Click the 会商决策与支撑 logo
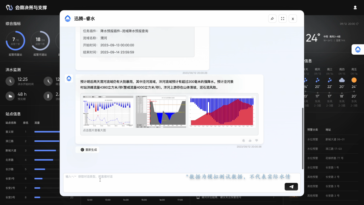 click(x=26, y=7)
